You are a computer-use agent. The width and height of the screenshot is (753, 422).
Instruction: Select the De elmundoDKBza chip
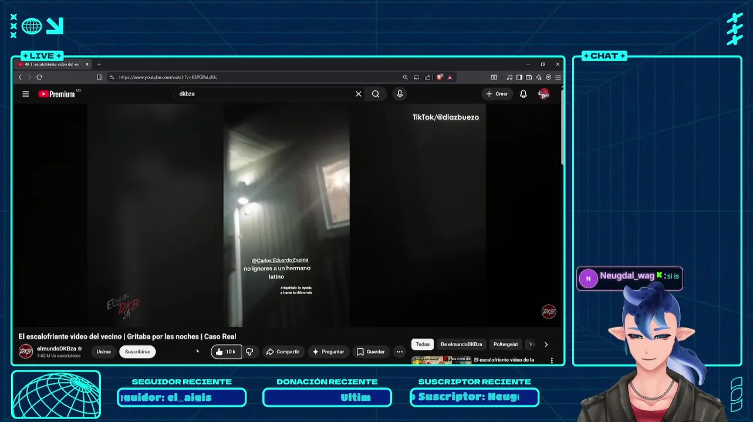(x=461, y=344)
